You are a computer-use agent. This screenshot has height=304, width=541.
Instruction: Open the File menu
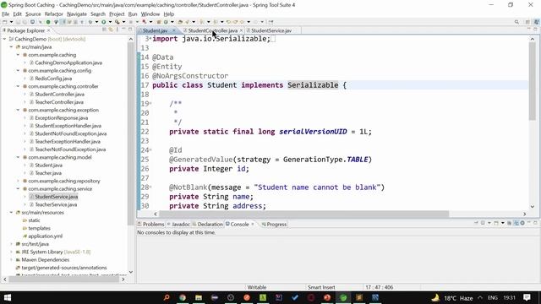coord(6,14)
